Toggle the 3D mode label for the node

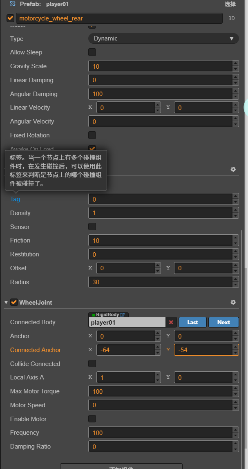coord(232,18)
